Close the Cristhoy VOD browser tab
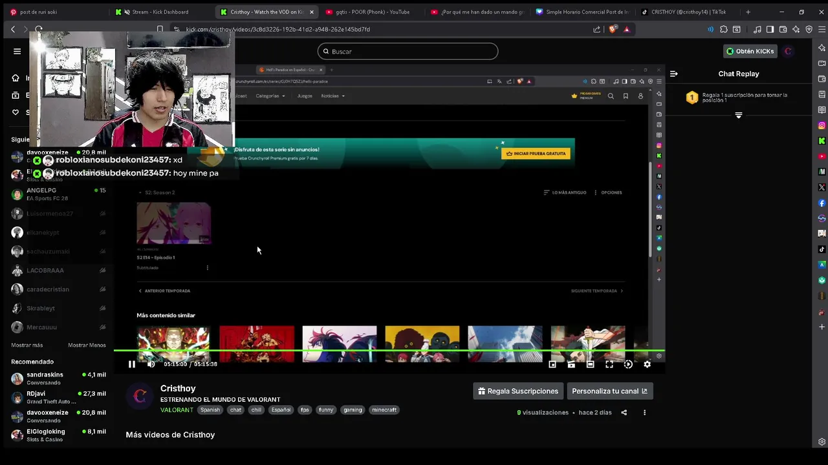The image size is (828, 465). coord(311,12)
